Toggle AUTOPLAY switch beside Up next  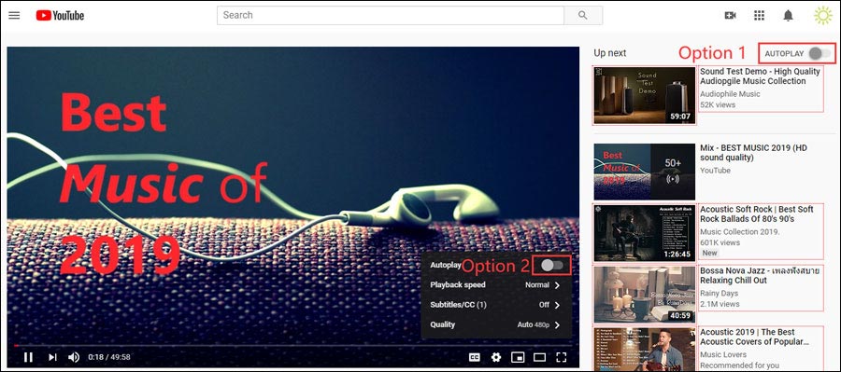tap(820, 53)
